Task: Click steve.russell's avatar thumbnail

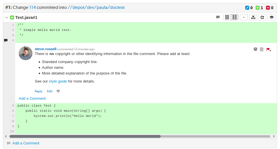Action: 26,53
